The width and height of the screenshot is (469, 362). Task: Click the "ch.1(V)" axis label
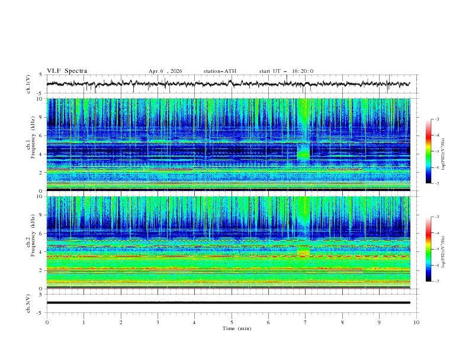28,84
